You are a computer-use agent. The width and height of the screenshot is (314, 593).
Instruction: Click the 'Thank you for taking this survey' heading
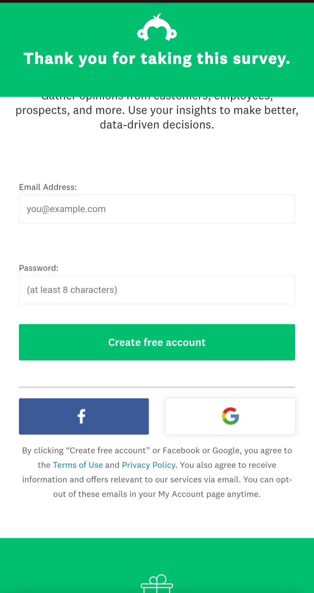point(157,59)
